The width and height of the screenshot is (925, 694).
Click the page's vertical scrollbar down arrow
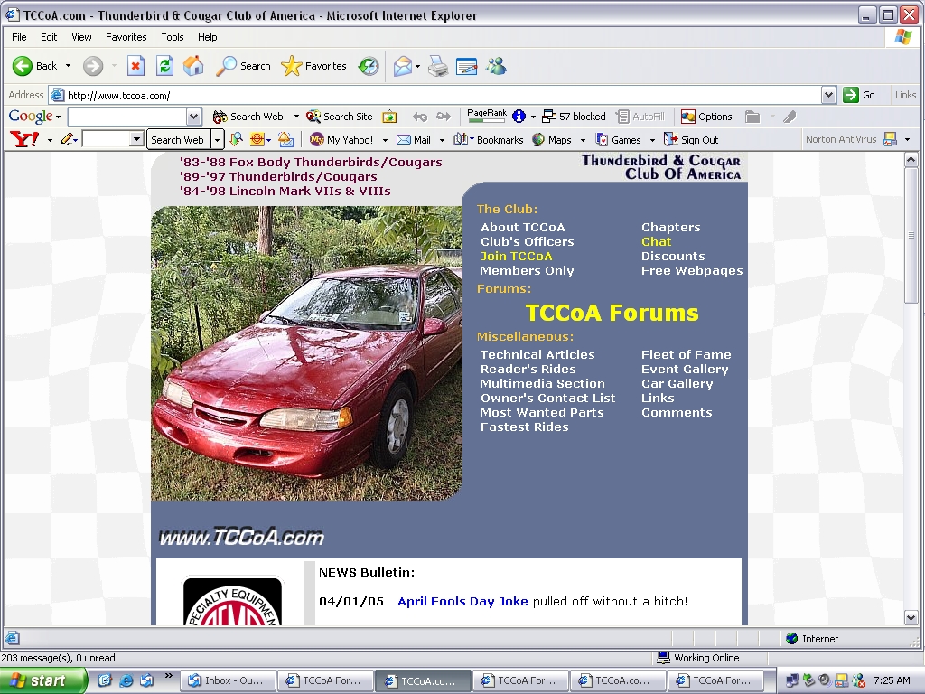pos(911,618)
